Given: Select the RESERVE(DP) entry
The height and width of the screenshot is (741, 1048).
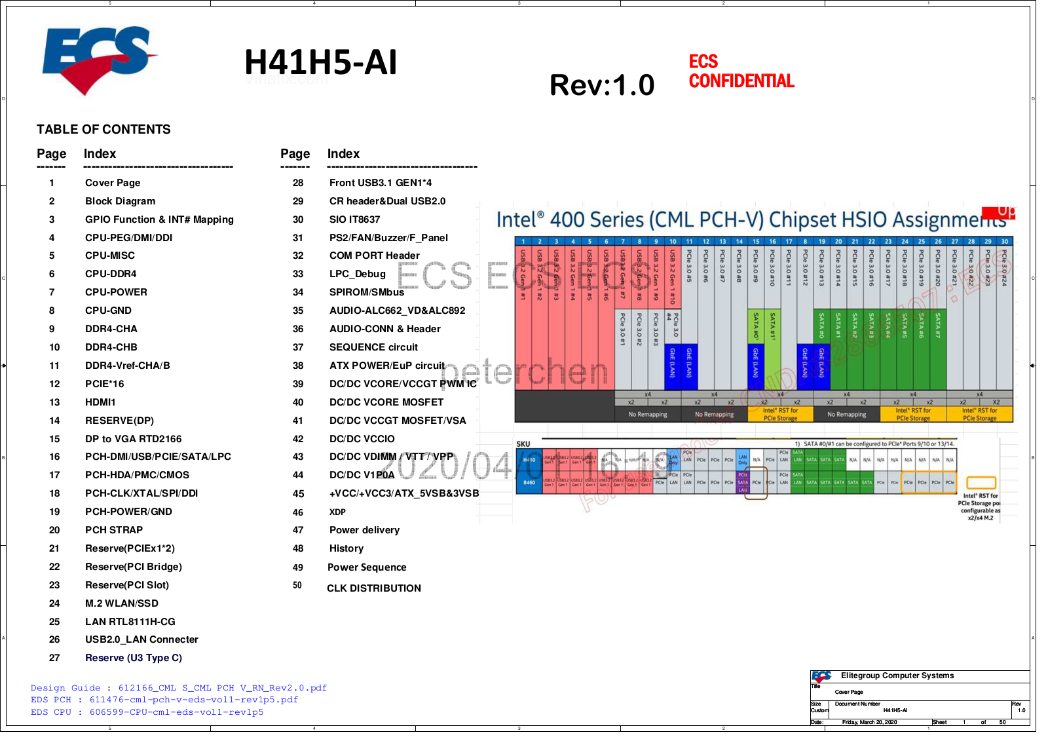Looking at the screenshot, I should [120, 421].
